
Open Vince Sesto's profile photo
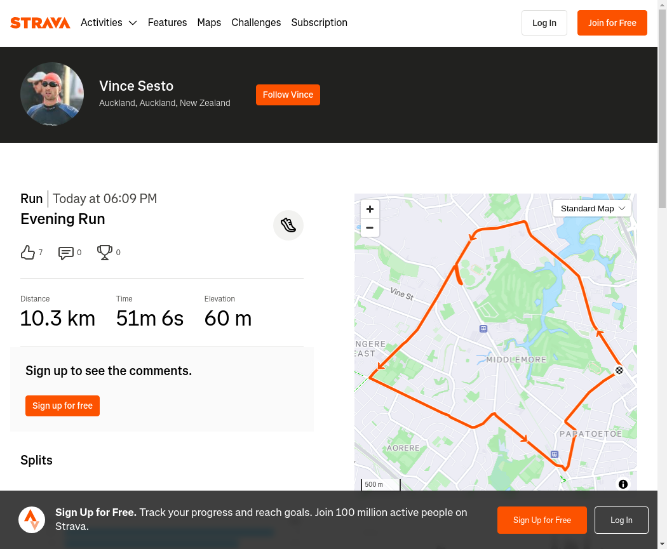(52, 94)
